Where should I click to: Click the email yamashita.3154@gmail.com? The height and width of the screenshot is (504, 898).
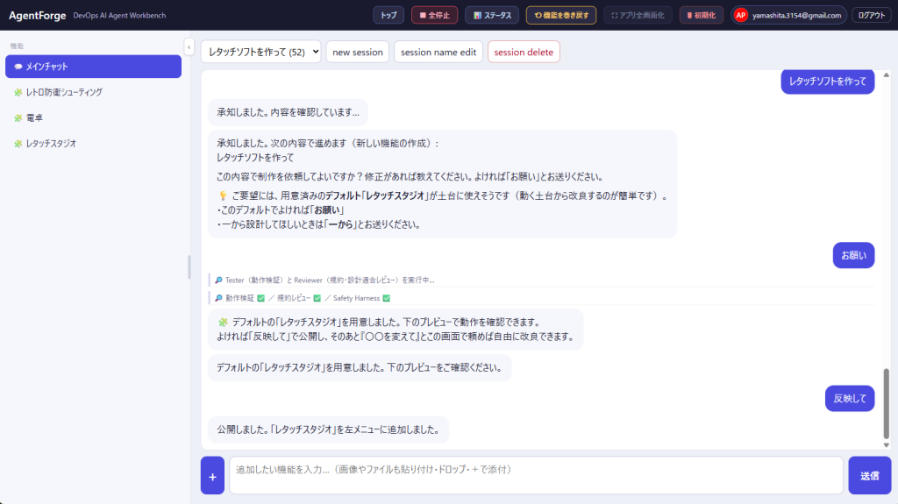(796, 16)
